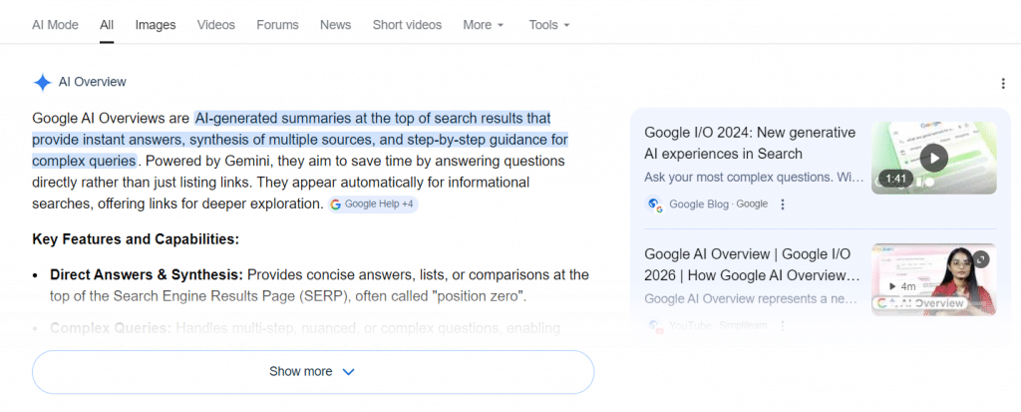Click the Google logo in Help chip
Screen dimensions: 1021x412
pyautogui.click(x=335, y=205)
